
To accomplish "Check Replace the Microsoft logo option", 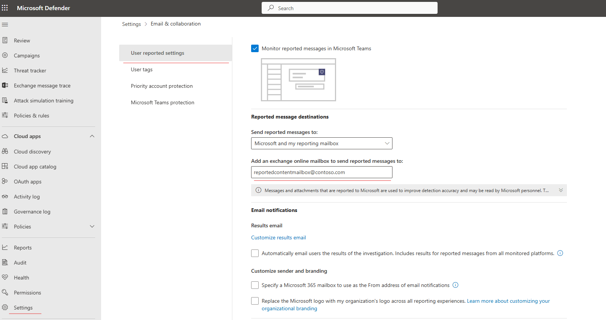I will [x=255, y=301].
